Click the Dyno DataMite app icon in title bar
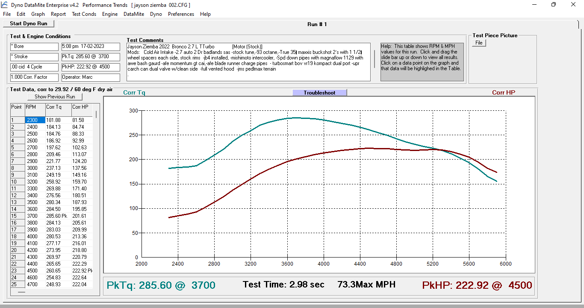This screenshot has width=584, height=308. pos(5,5)
